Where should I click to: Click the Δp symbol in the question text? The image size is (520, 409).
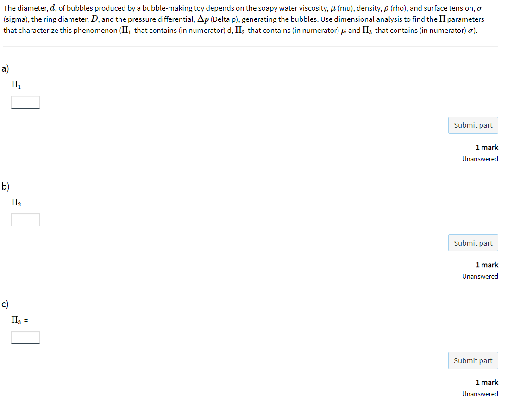[x=203, y=19]
